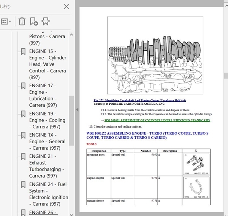The width and height of the screenshot is (228, 216).
Task: Close the bookmarks panel
Action: (x=66, y=6)
